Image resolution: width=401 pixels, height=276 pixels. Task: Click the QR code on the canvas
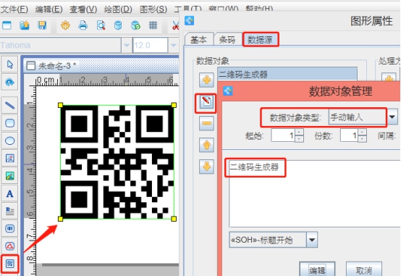117,162
